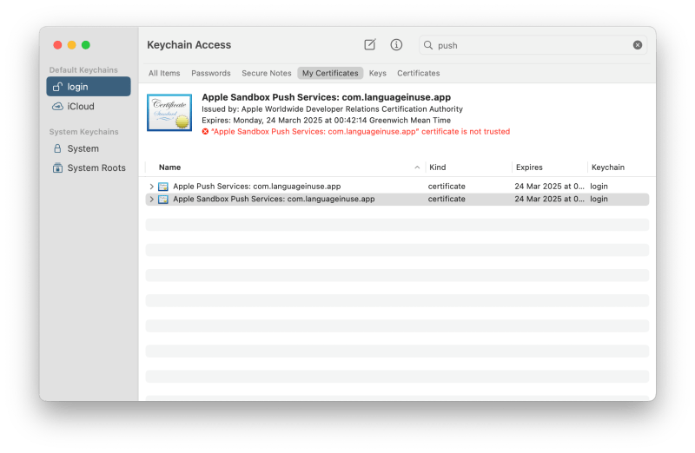Click the cabinet icon beside System Roots

pyautogui.click(x=57, y=167)
